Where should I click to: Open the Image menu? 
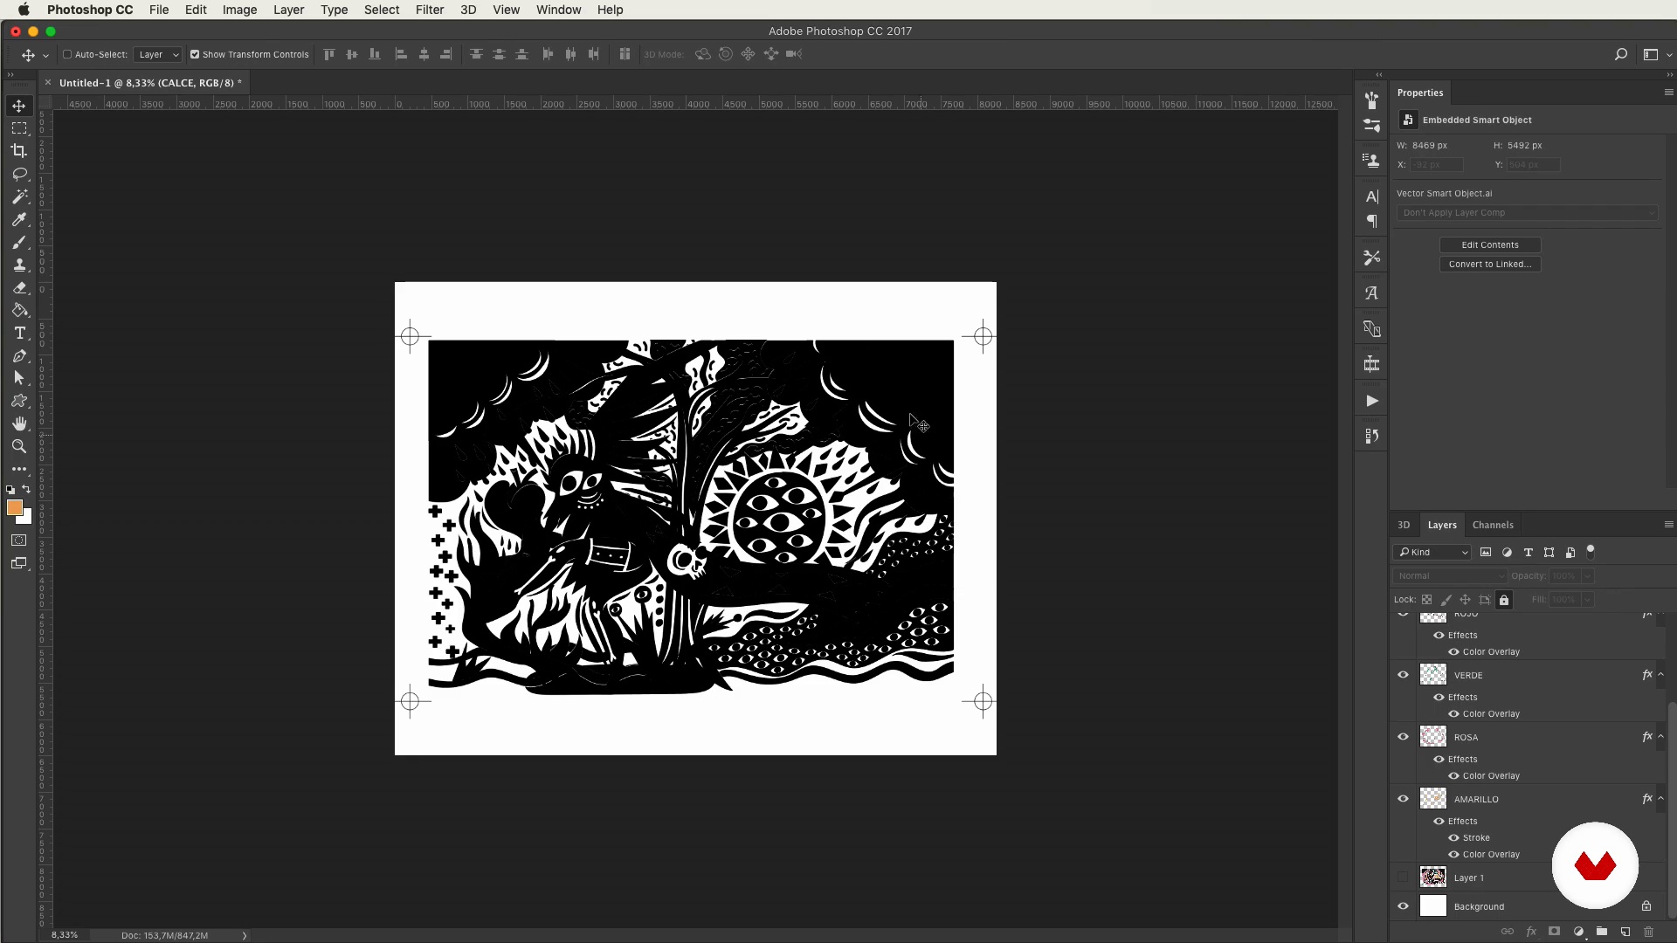239,10
